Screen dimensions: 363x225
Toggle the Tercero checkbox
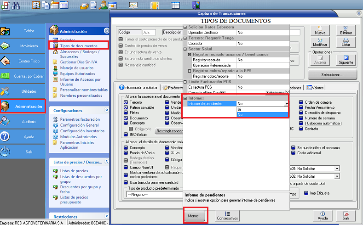click(126, 102)
